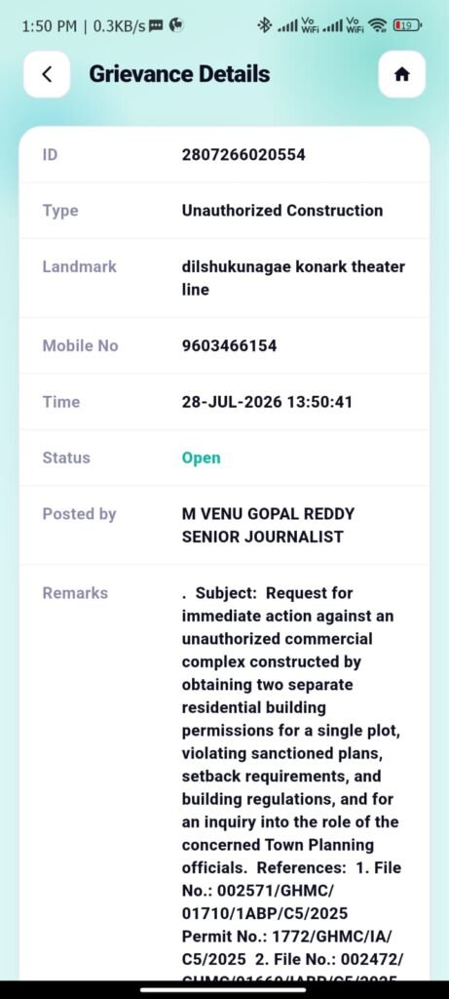This screenshot has width=449, height=999.
Task: Tap the Wi-Fi status icon
Action: (378, 25)
